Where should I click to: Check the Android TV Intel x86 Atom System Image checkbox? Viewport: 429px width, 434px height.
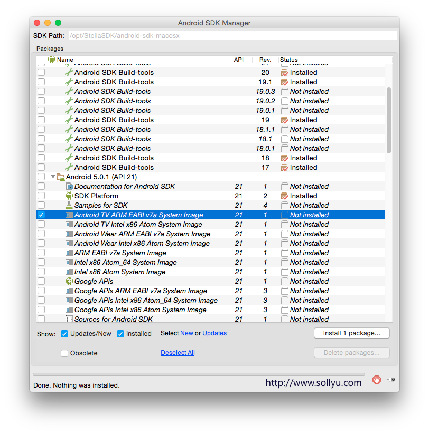pyautogui.click(x=41, y=224)
